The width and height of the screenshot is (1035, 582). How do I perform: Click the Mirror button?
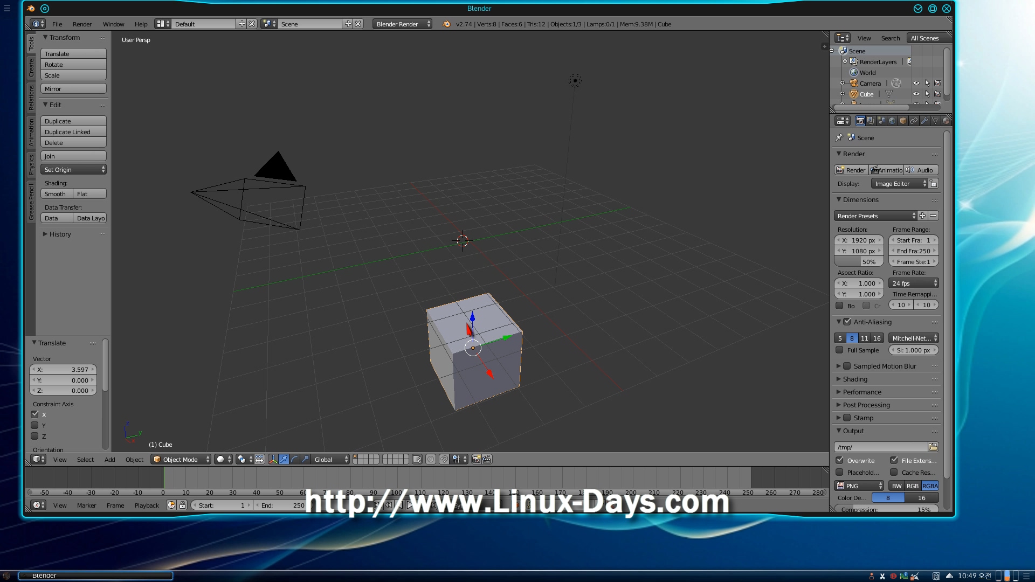point(73,89)
